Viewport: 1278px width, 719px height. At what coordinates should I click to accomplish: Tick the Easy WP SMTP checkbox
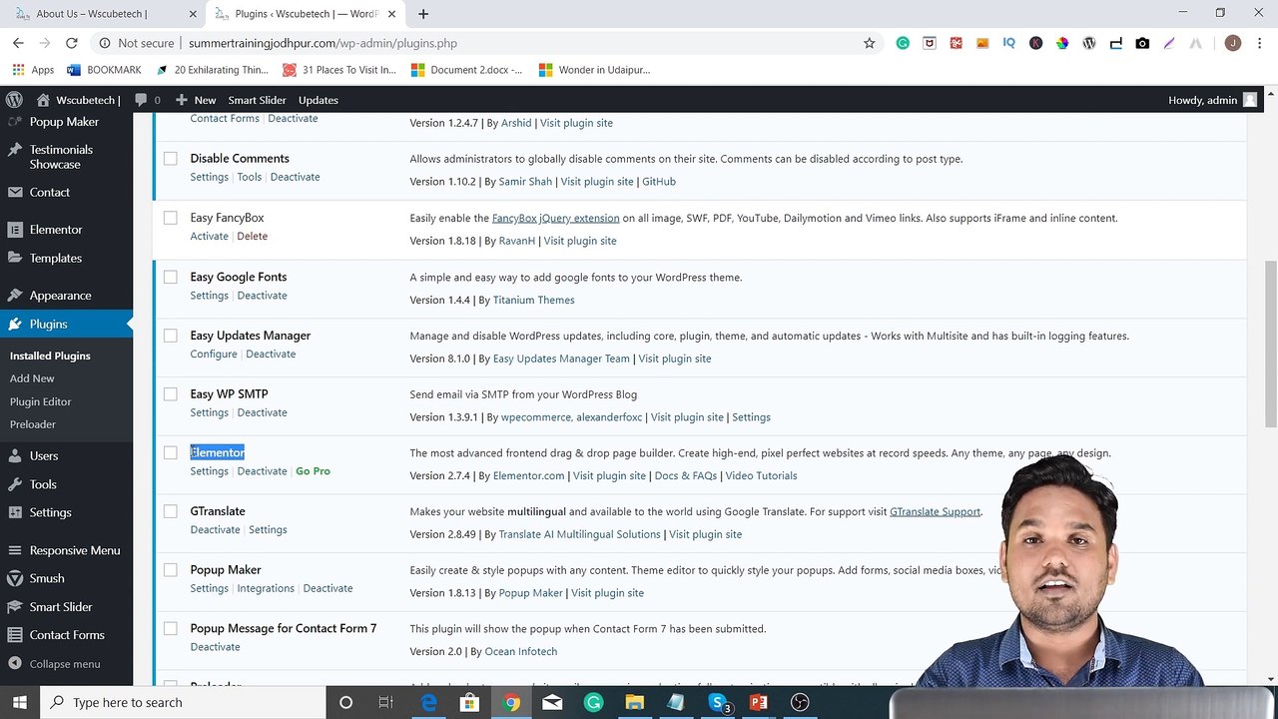(x=171, y=394)
